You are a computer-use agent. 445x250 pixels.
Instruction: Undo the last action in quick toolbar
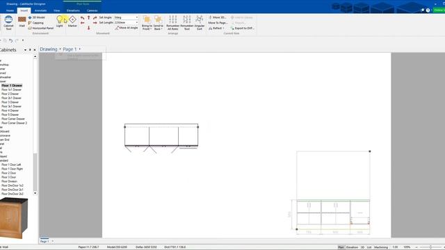(x=10, y=40)
